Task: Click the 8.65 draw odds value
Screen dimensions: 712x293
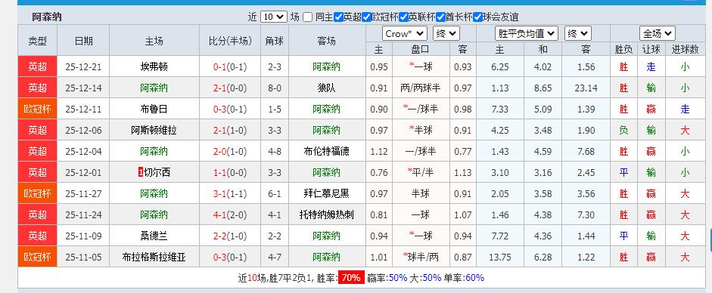Action: [x=543, y=88]
